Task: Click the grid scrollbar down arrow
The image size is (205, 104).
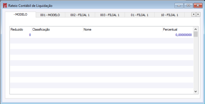Action: (x=196, y=91)
